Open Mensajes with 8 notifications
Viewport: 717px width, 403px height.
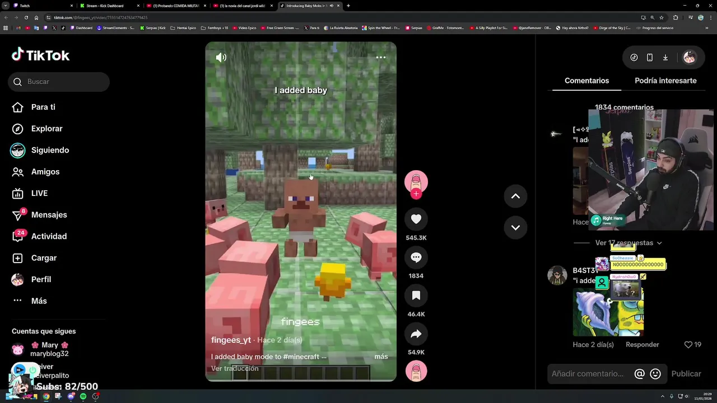[x=39, y=215]
